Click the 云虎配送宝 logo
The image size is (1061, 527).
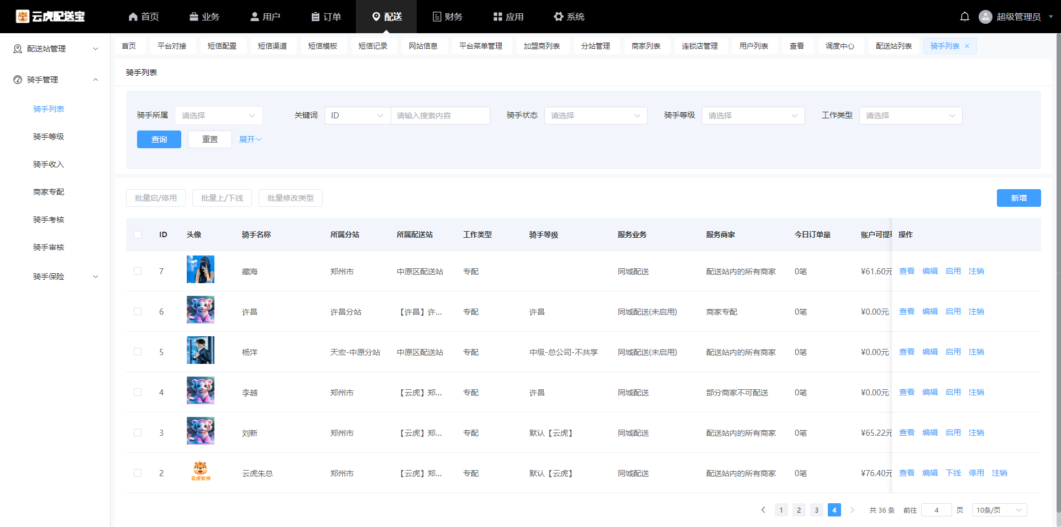pos(50,17)
